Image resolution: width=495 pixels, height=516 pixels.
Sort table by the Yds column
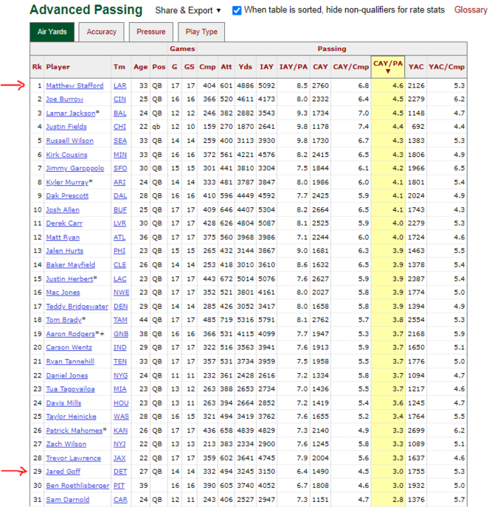tap(246, 67)
